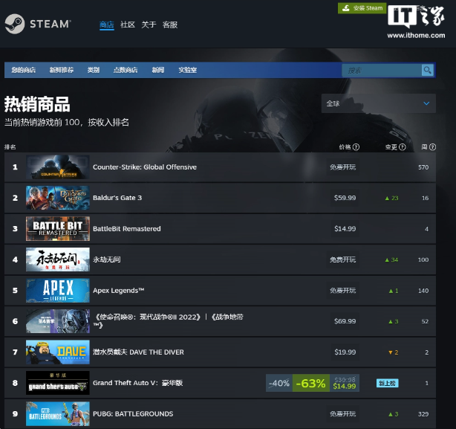Open the 全球 region dropdown
Screen dimensions: 456x429
pos(378,103)
